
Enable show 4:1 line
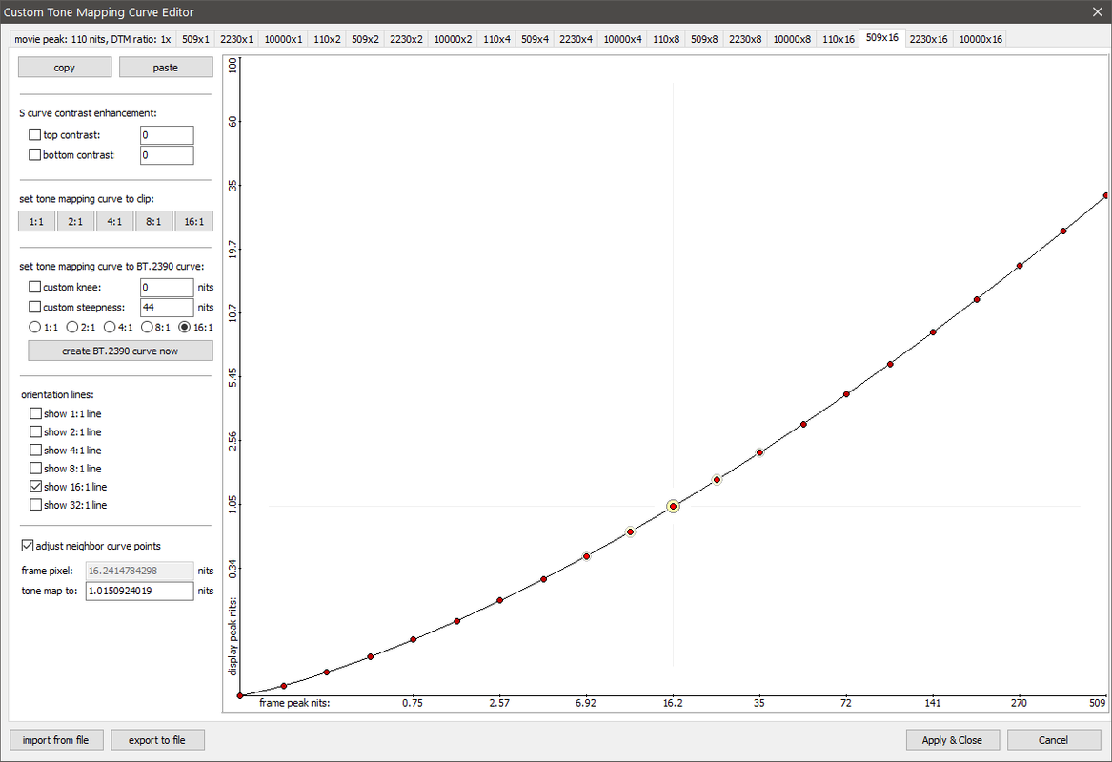(x=35, y=451)
